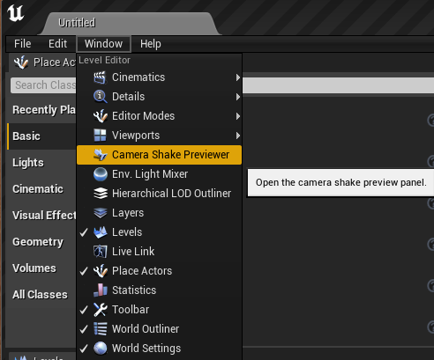Switch to the Untitled tab
This screenshot has height=360, width=434.
[77, 23]
